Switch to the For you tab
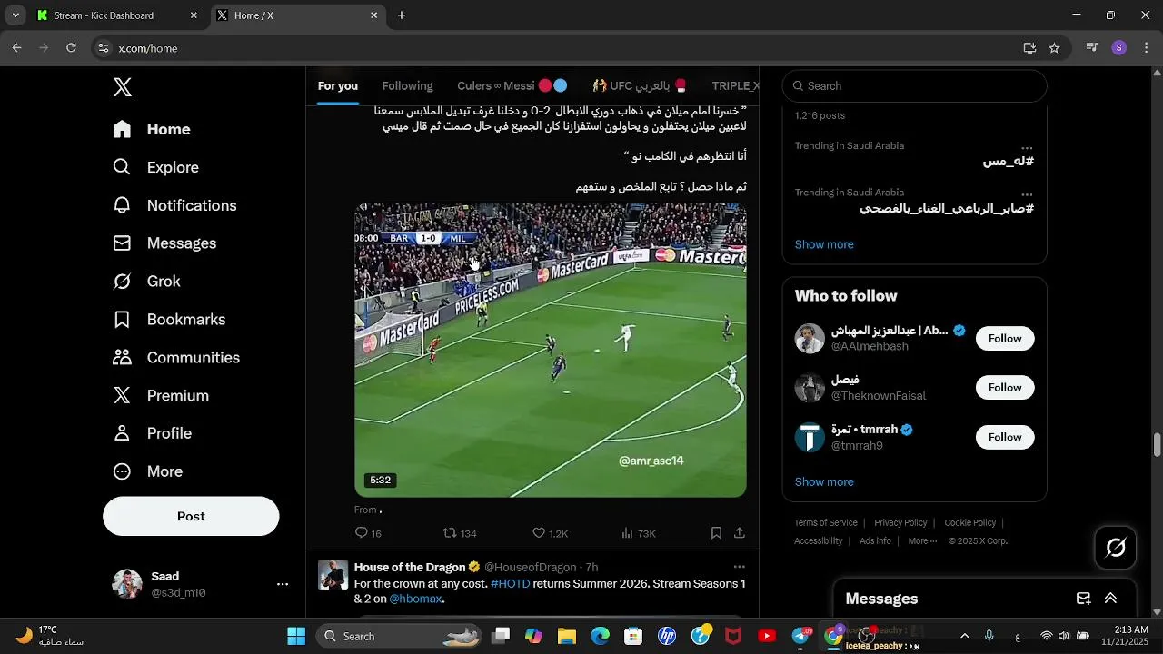 [x=338, y=86]
